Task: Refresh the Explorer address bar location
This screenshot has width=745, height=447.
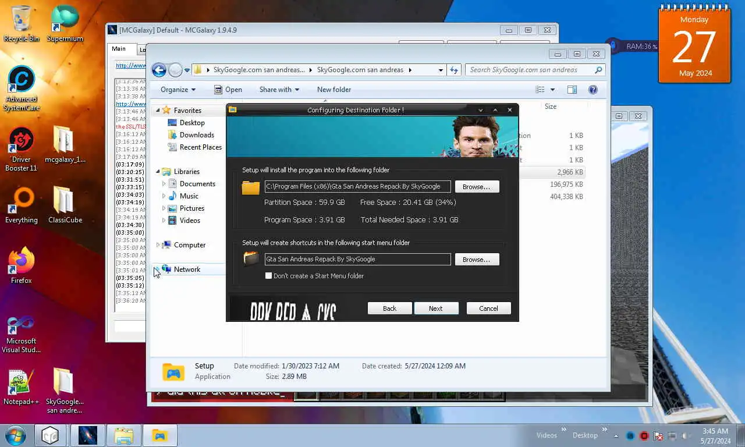Action: 454,70
